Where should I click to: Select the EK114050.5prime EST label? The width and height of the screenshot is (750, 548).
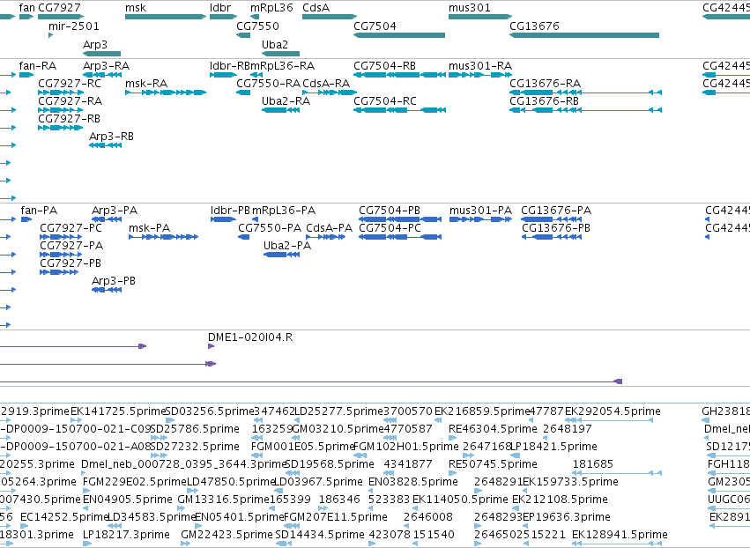coord(460,500)
